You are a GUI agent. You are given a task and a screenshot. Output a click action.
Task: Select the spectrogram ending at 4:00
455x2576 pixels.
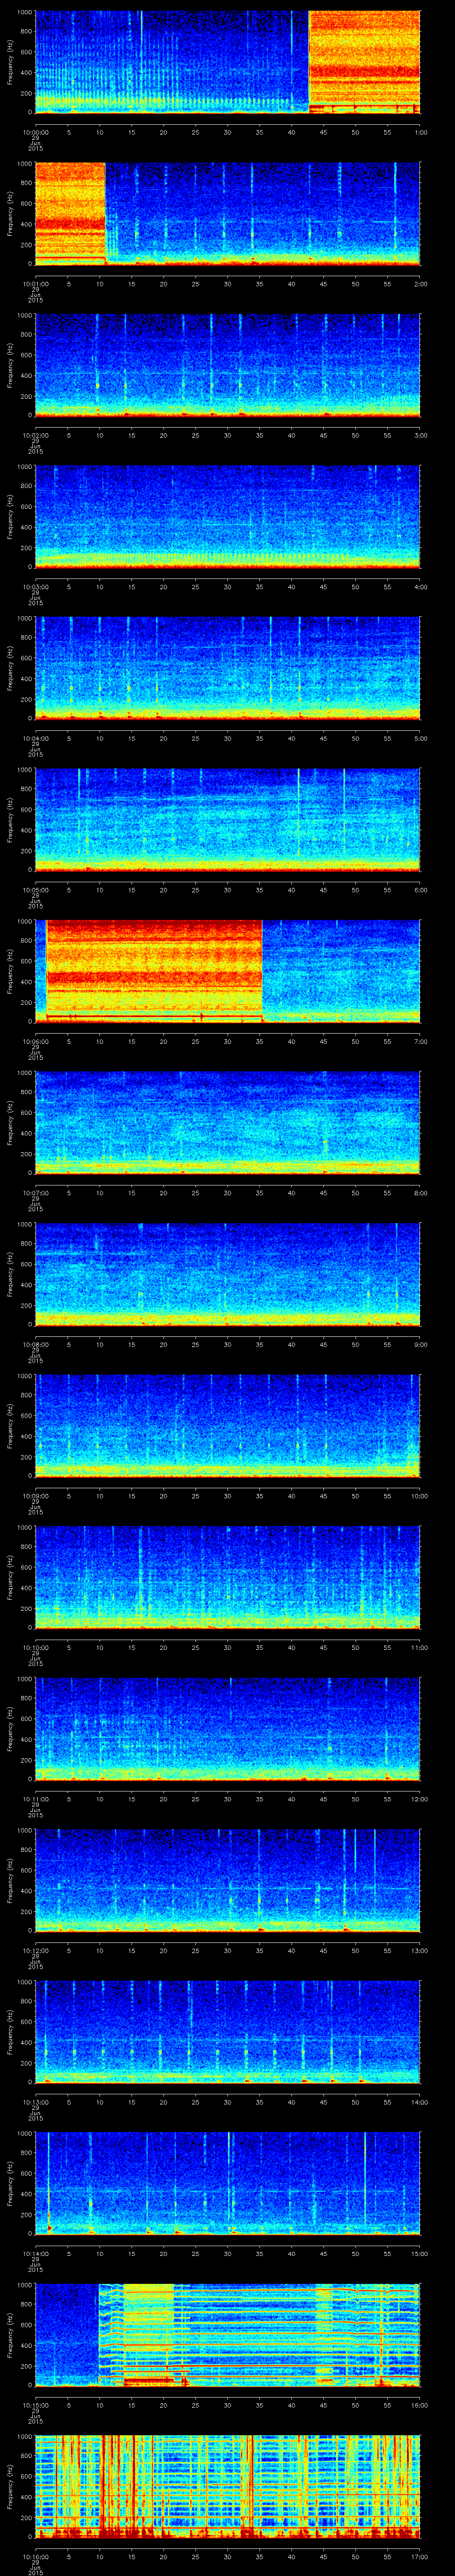(x=227, y=517)
